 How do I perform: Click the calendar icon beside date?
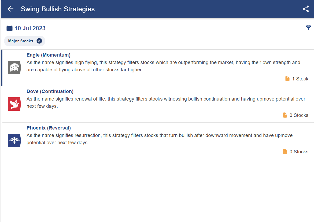9,28
